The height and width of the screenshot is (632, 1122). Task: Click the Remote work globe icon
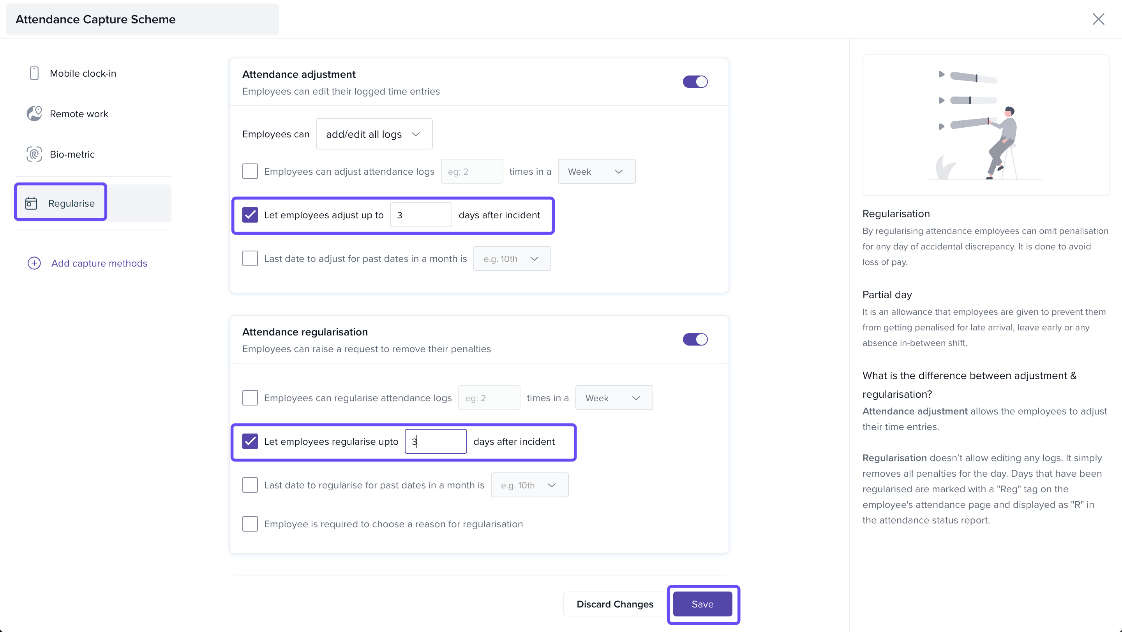(x=34, y=114)
